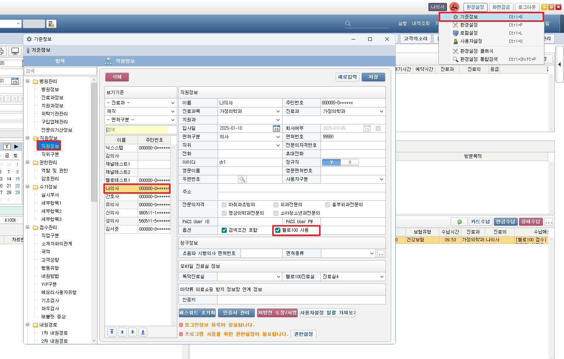The height and width of the screenshot is (359, 564).
Task: Collapse the 병원관리 tree folder
Action: click(x=28, y=81)
